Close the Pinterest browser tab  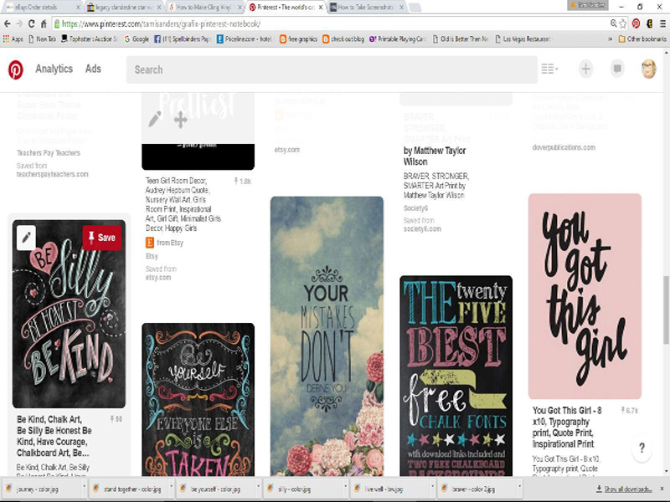click(321, 8)
